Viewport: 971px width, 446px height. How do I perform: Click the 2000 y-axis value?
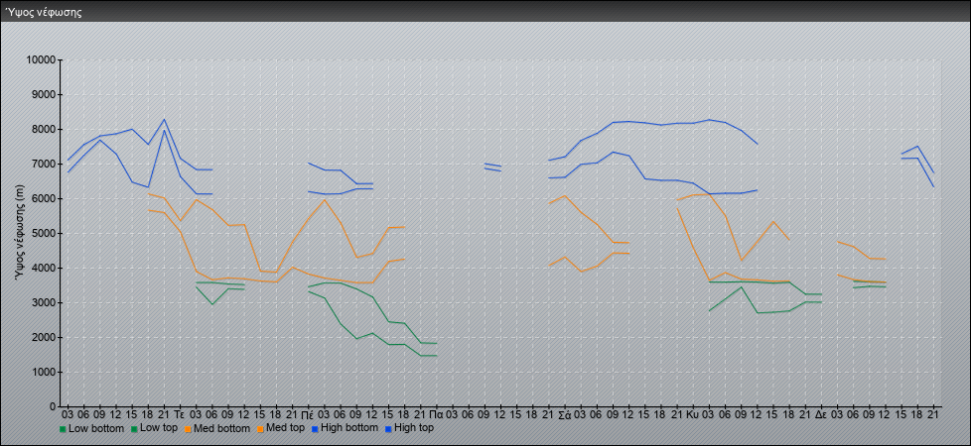coord(44,337)
